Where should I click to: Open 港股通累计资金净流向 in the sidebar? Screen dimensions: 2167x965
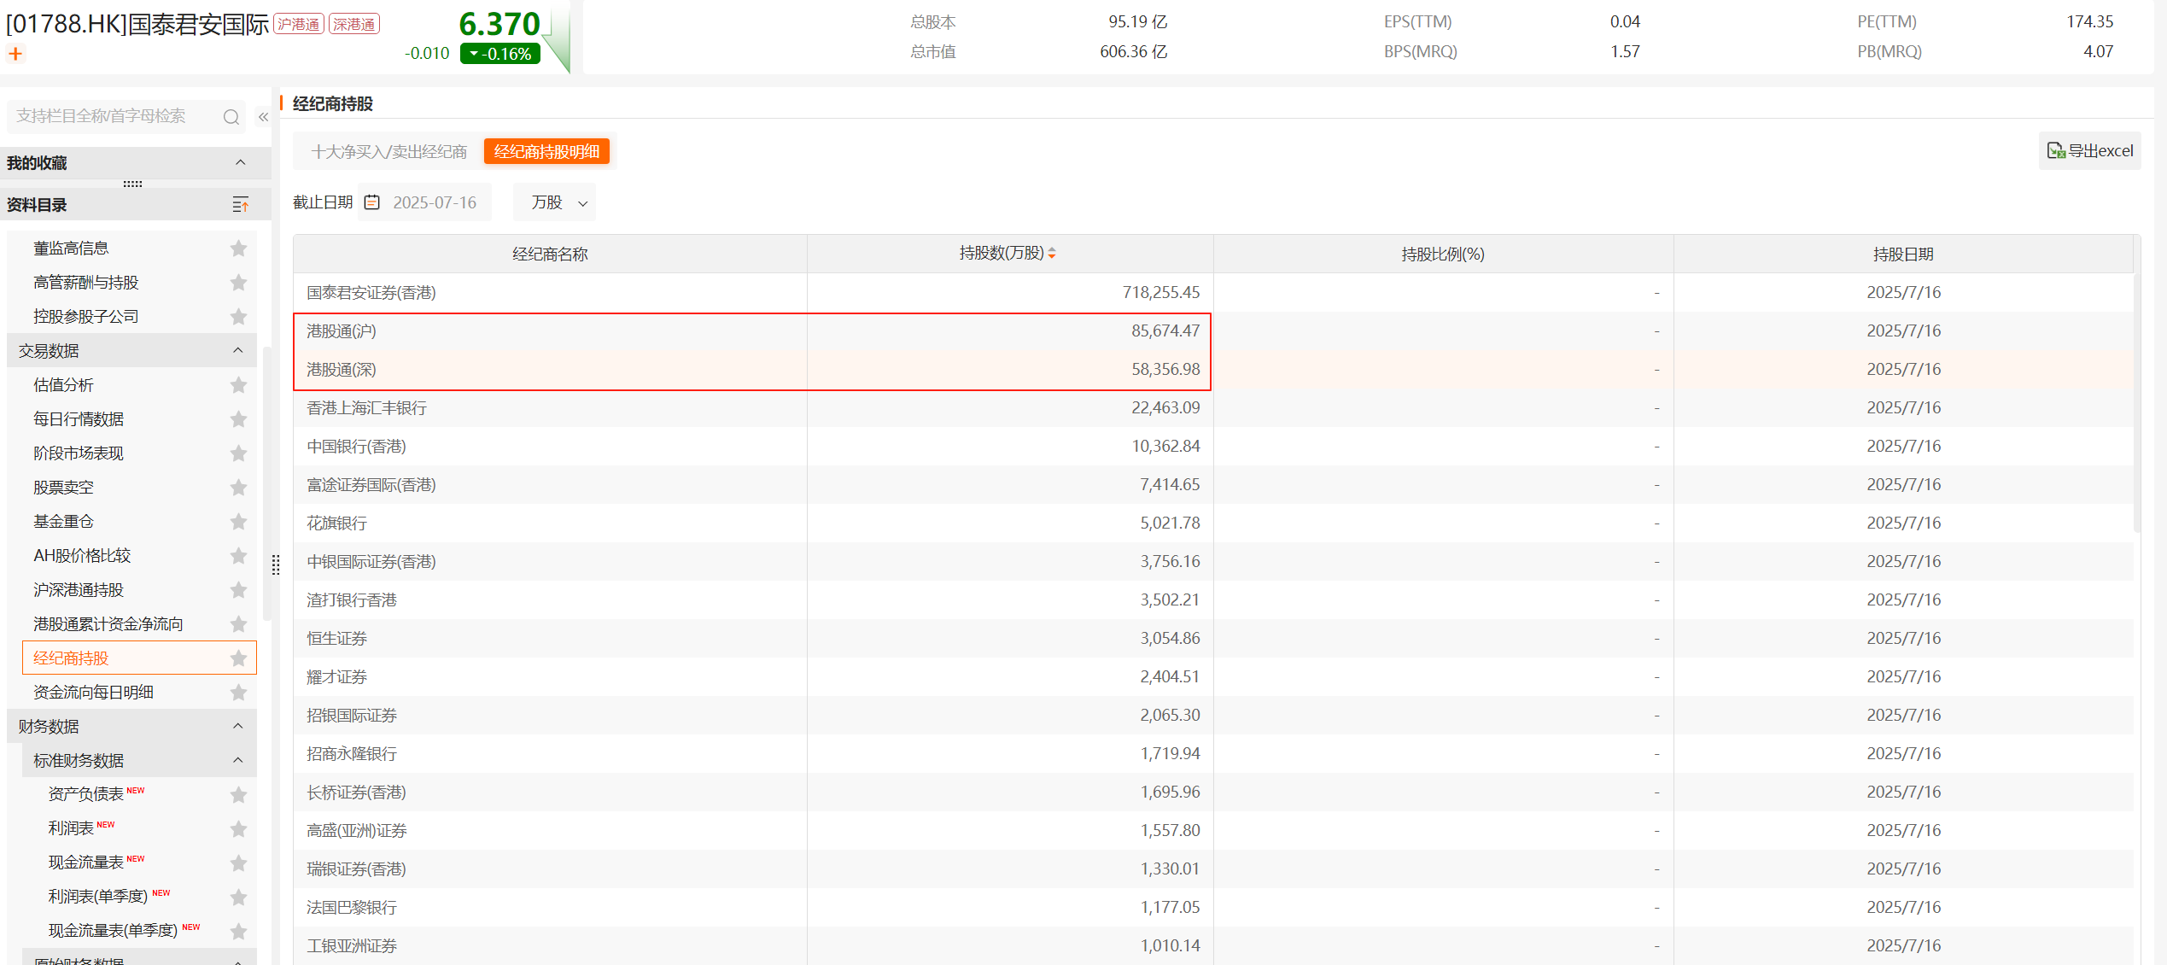click(108, 624)
